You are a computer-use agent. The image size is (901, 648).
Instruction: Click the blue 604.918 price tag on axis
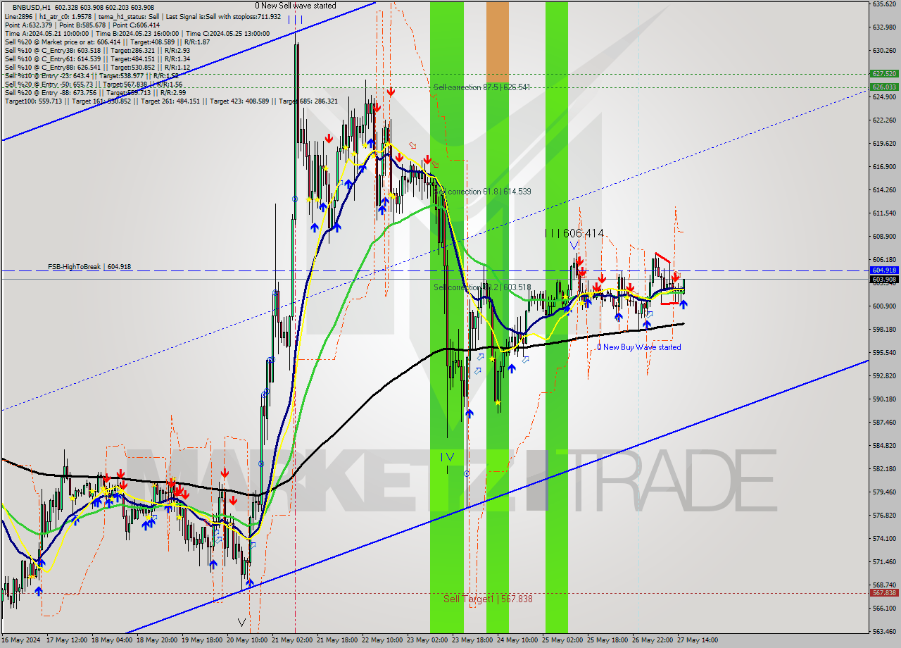pyautogui.click(x=884, y=270)
